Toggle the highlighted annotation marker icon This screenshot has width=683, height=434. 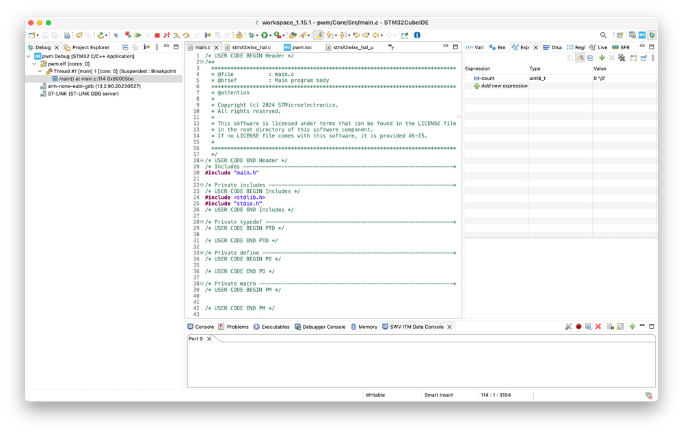(318, 35)
